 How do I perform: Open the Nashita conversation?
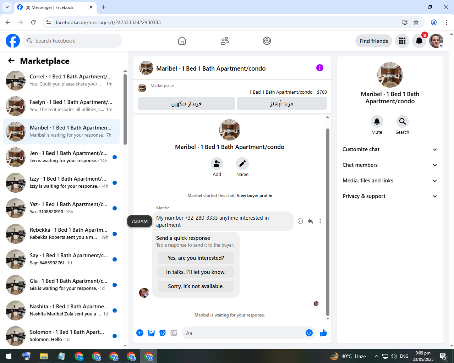(61, 310)
